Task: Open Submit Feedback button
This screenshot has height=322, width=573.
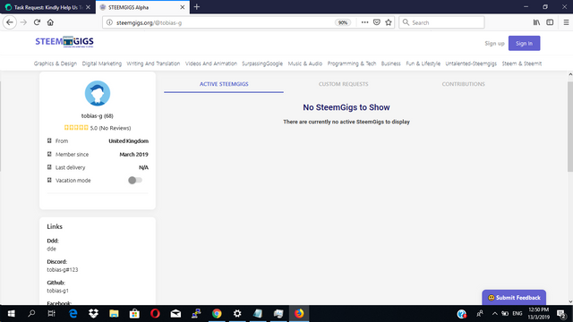Action: [514, 298]
